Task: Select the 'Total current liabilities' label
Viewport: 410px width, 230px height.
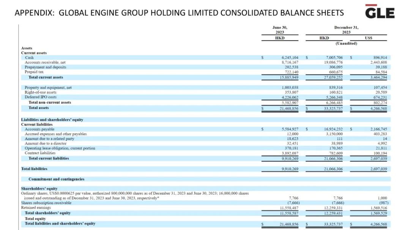Action: coord(49,158)
